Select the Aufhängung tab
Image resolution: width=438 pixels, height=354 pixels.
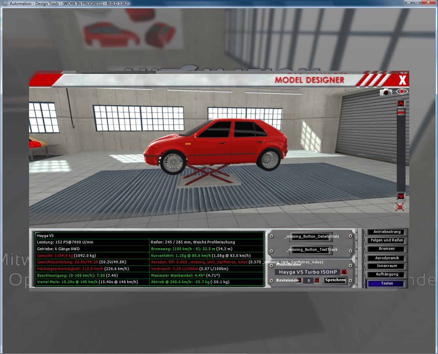tap(387, 274)
